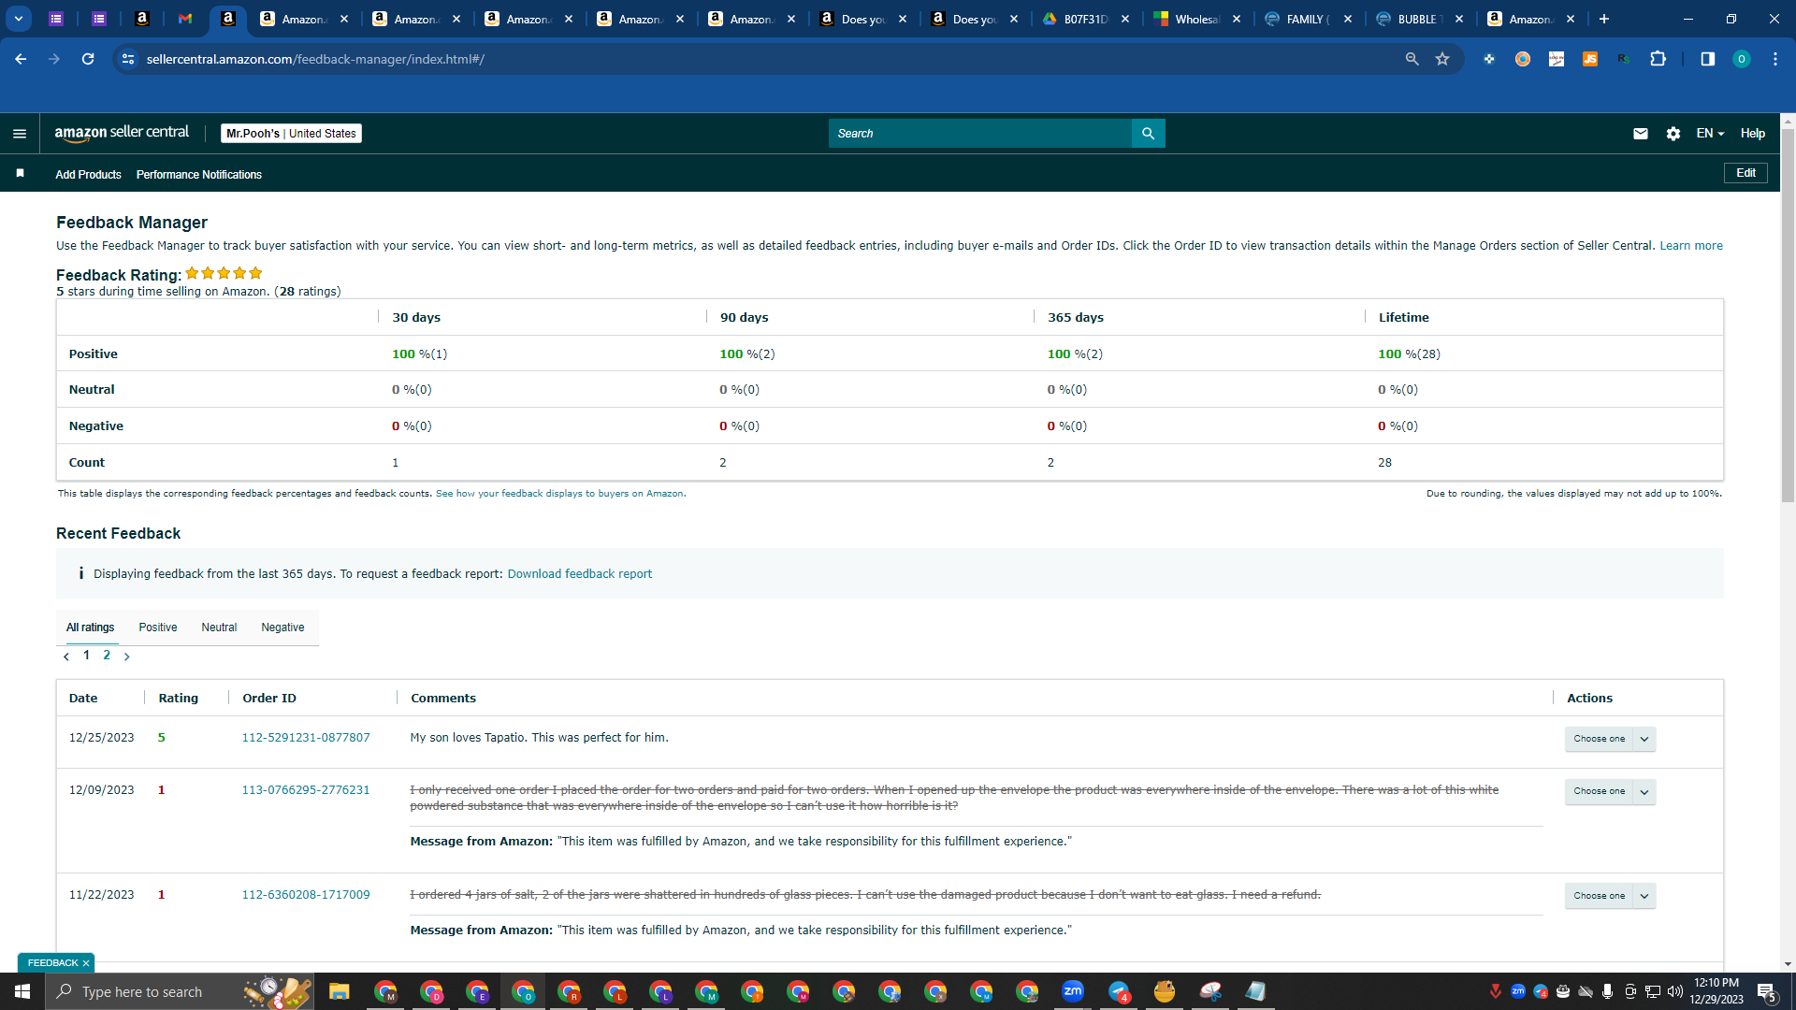Click the Amazon Seller Central logo
The height and width of the screenshot is (1010, 1796).
coord(122,133)
